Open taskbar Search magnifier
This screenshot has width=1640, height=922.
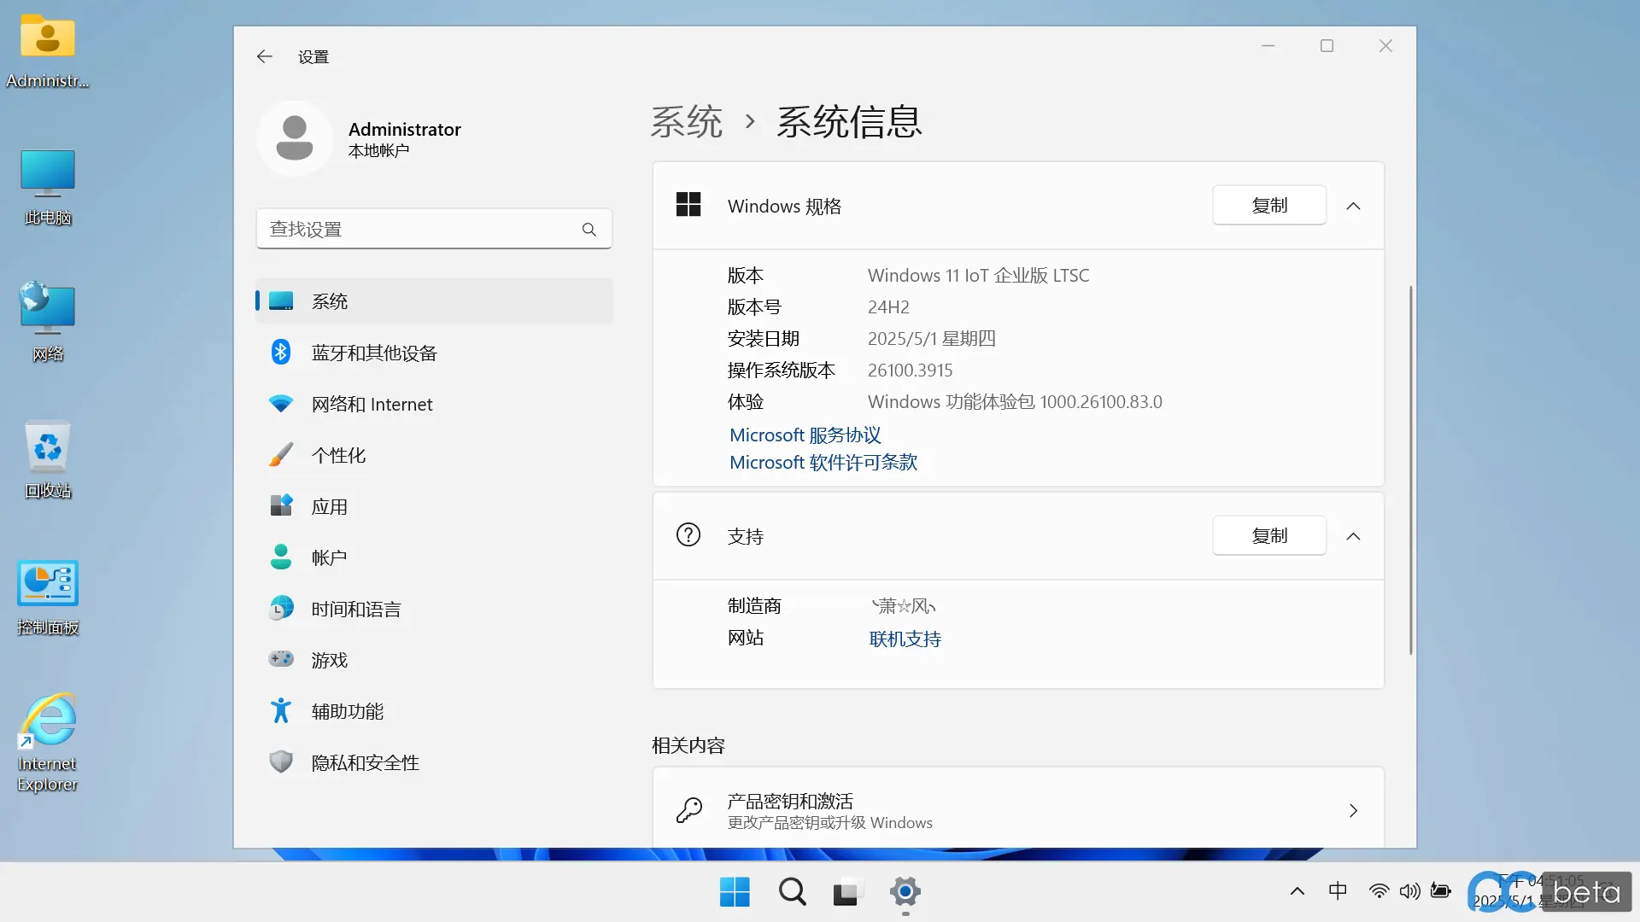792,892
